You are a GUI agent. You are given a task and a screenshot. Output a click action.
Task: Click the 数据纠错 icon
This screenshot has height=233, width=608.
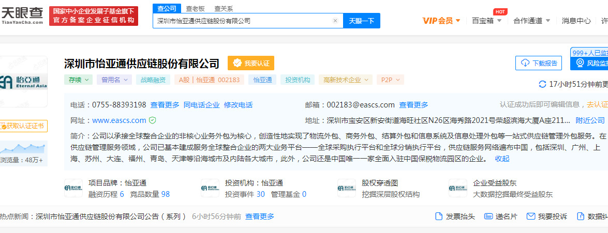tap(581, 216)
